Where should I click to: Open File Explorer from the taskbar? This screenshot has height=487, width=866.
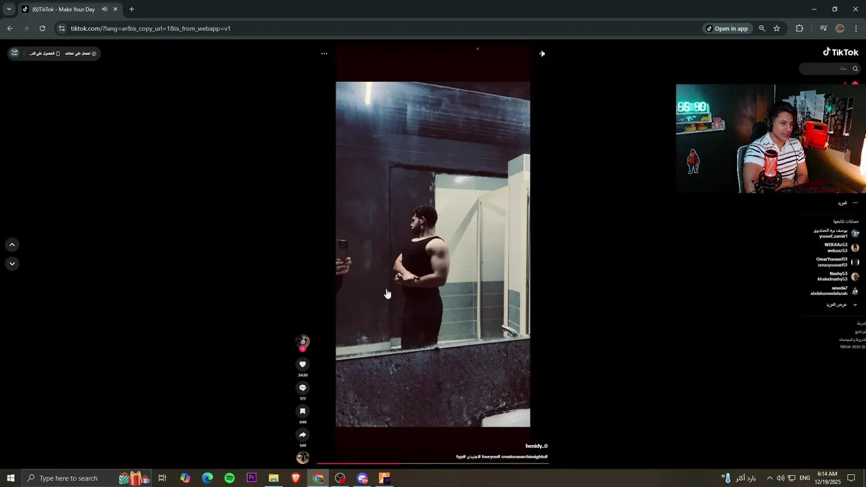point(273,478)
